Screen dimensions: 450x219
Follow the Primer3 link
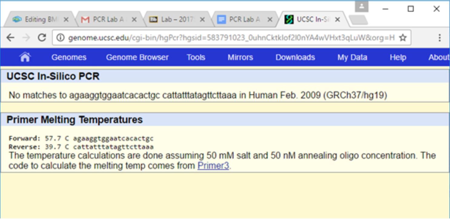click(x=213, y=166)
